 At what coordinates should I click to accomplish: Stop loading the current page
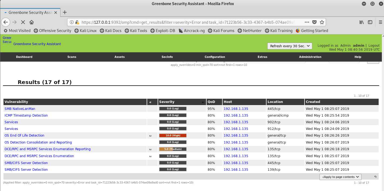(x=23, y=22)
